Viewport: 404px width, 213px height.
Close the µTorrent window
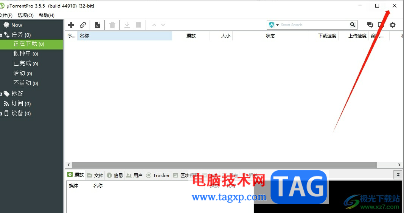pyautogui.click(x=395, y=6)
